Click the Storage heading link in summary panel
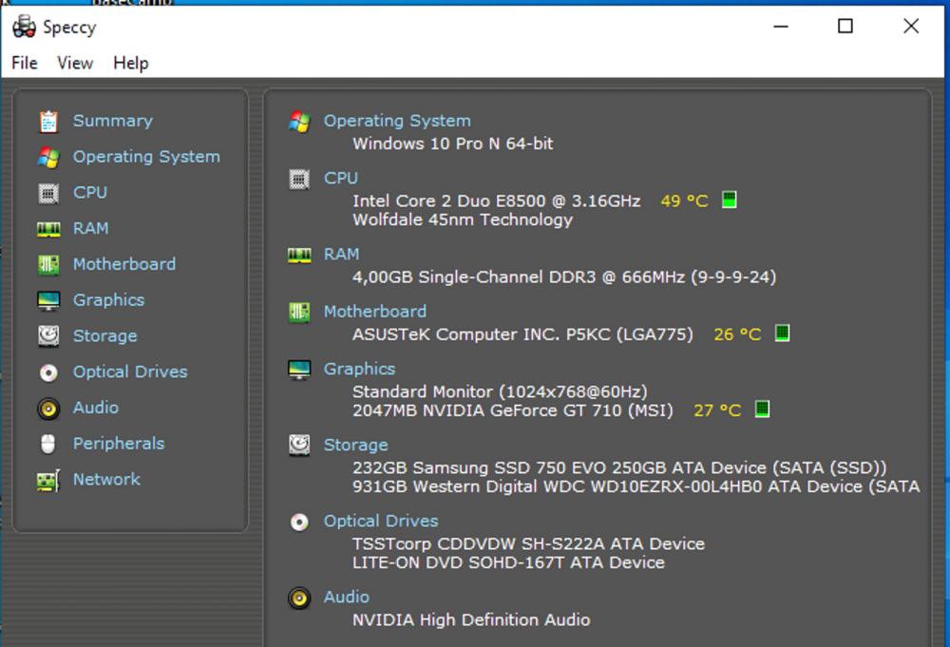 [x=356, y=445]
